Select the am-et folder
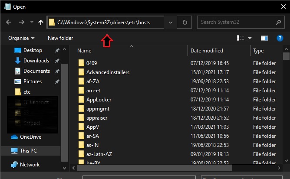The image size is (290, 179). (x=93, y=91)
